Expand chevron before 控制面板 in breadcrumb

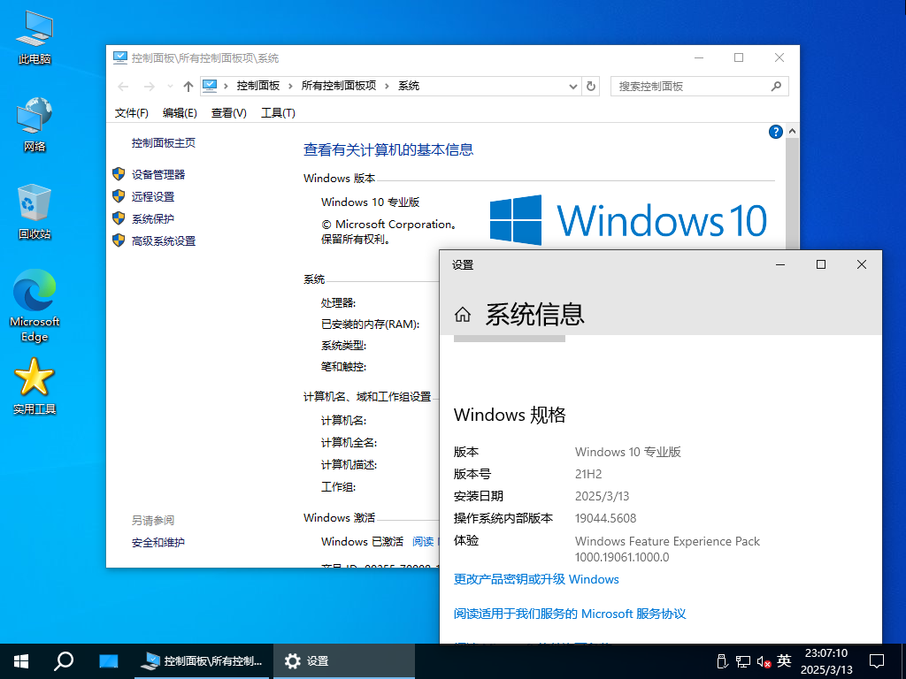click(x=226, y=86)
